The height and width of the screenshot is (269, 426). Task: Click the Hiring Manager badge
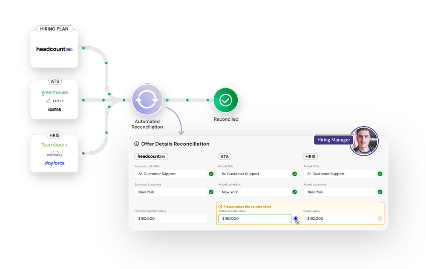[334, 140]
